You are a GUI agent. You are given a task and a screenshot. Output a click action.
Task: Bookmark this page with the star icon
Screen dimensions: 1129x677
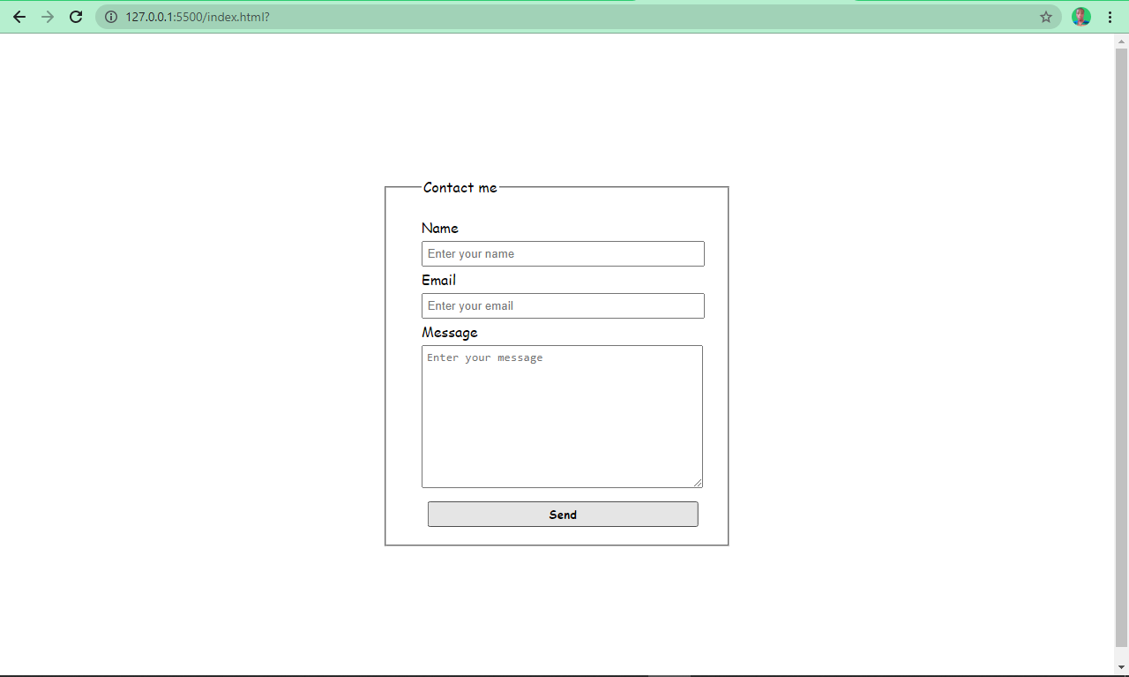pyautogui.click(x=1046, y=17)
